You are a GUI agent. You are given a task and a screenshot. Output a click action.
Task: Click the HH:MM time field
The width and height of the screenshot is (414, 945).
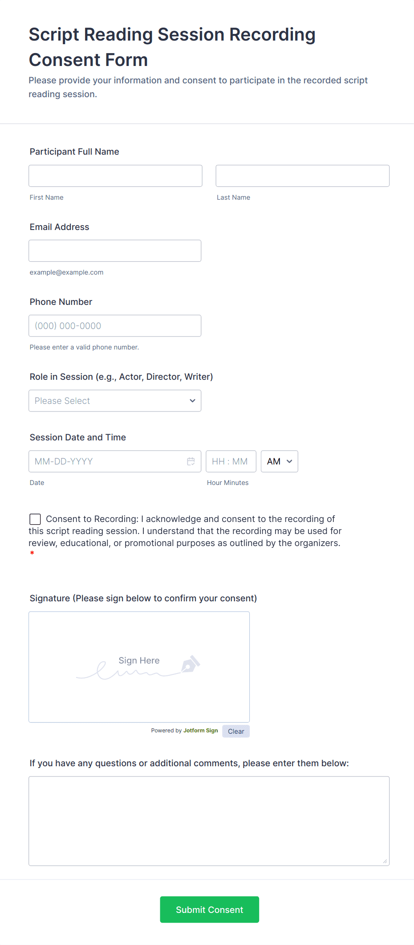click(231, 461)
